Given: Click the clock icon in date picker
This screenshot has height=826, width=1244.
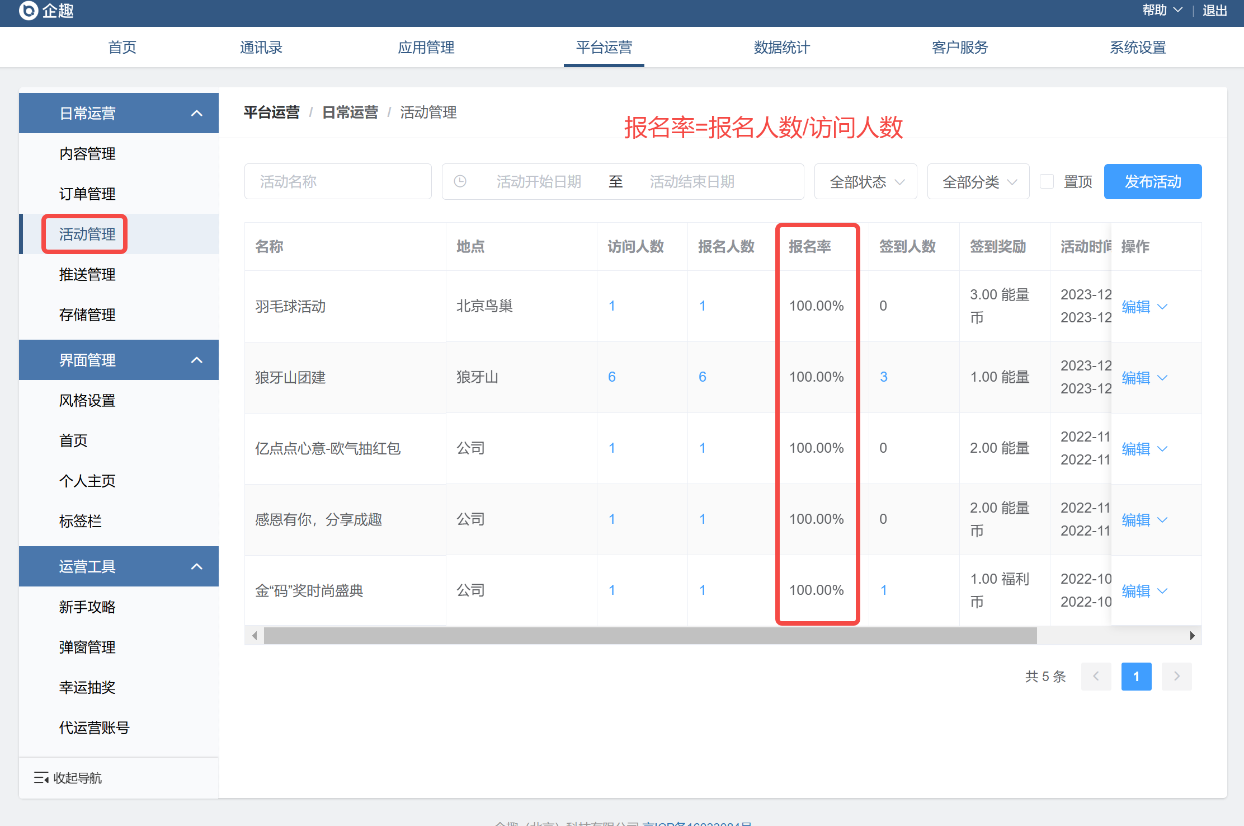Looking at the screenshot, I should (x=460, y=181).
